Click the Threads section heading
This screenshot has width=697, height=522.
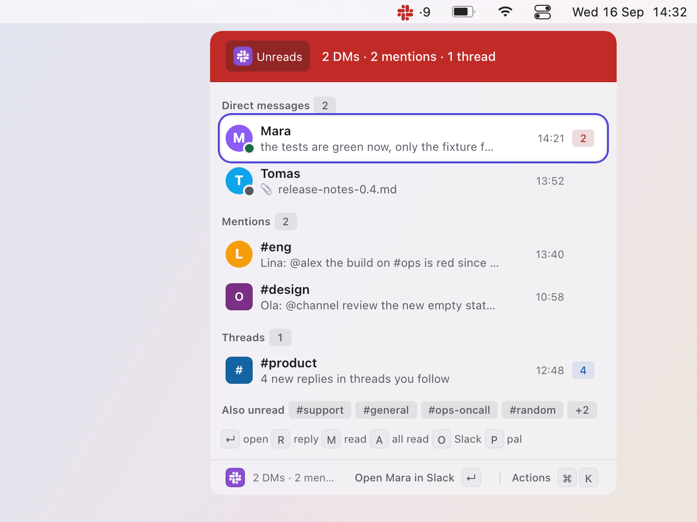click(243, 337)
